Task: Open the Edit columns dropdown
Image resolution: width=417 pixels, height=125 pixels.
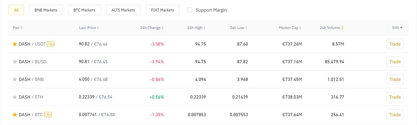Action: [397, 28]
